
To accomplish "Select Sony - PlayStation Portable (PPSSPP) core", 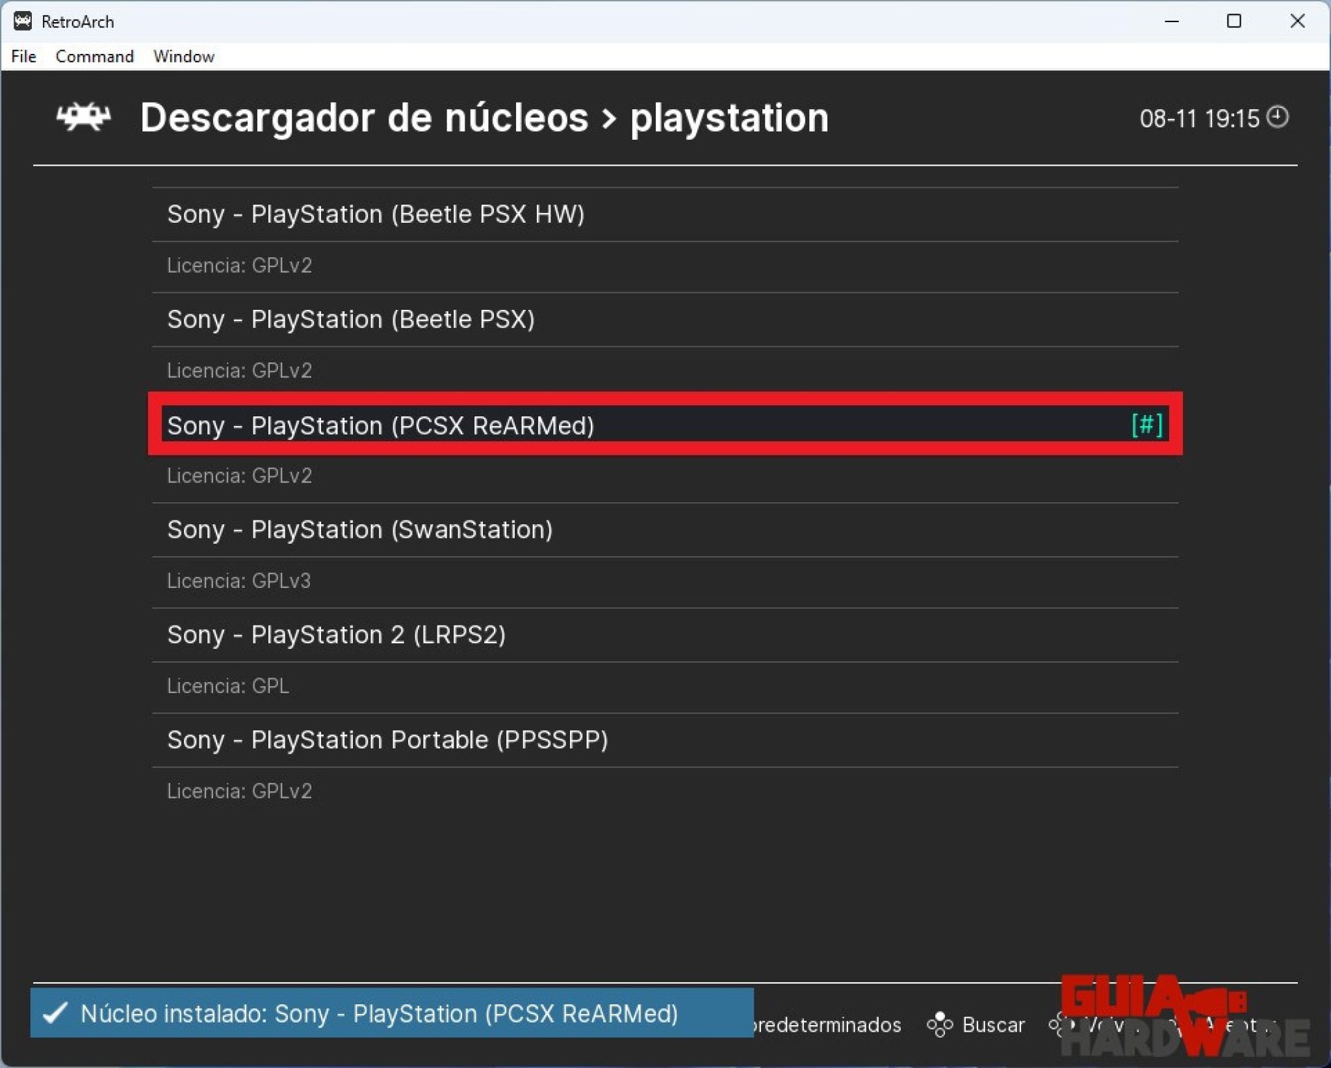I will tap(388, 740).
